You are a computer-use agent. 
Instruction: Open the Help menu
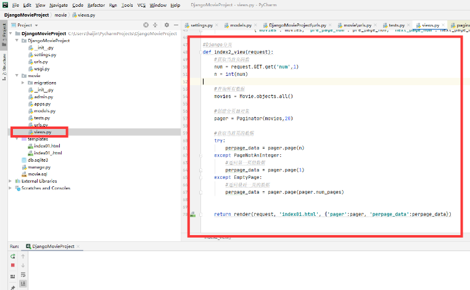click(175, 5)
